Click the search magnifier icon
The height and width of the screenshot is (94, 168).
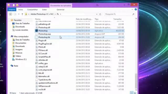133,14
